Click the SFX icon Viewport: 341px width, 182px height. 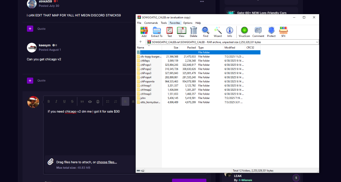point(283,32)
